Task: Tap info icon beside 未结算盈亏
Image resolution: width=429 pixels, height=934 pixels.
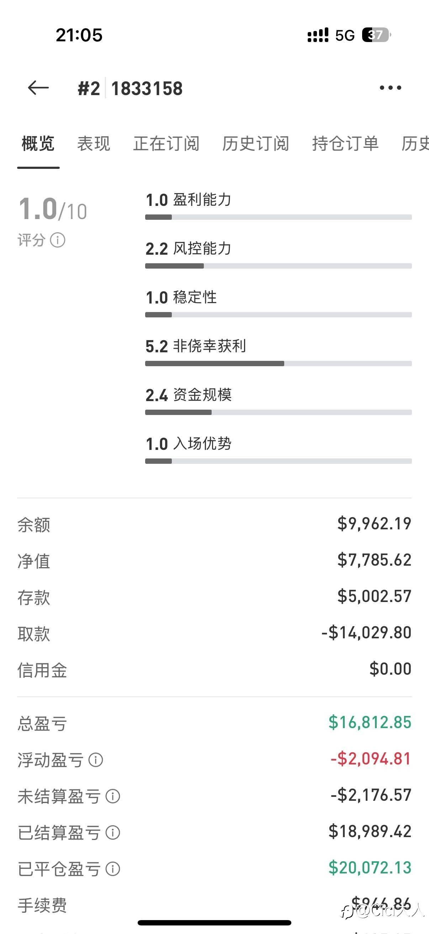Action: [113, 796]
